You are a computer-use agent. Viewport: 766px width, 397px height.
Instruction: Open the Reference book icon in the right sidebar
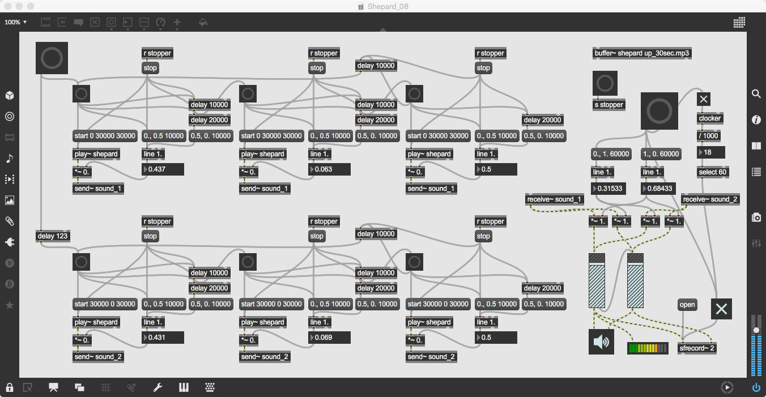pyautogui.click(x=756, y=146)
